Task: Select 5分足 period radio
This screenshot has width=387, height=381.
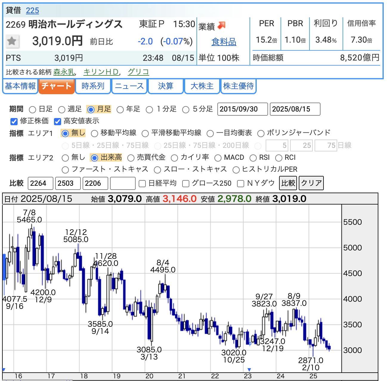Action: point(186,110)
